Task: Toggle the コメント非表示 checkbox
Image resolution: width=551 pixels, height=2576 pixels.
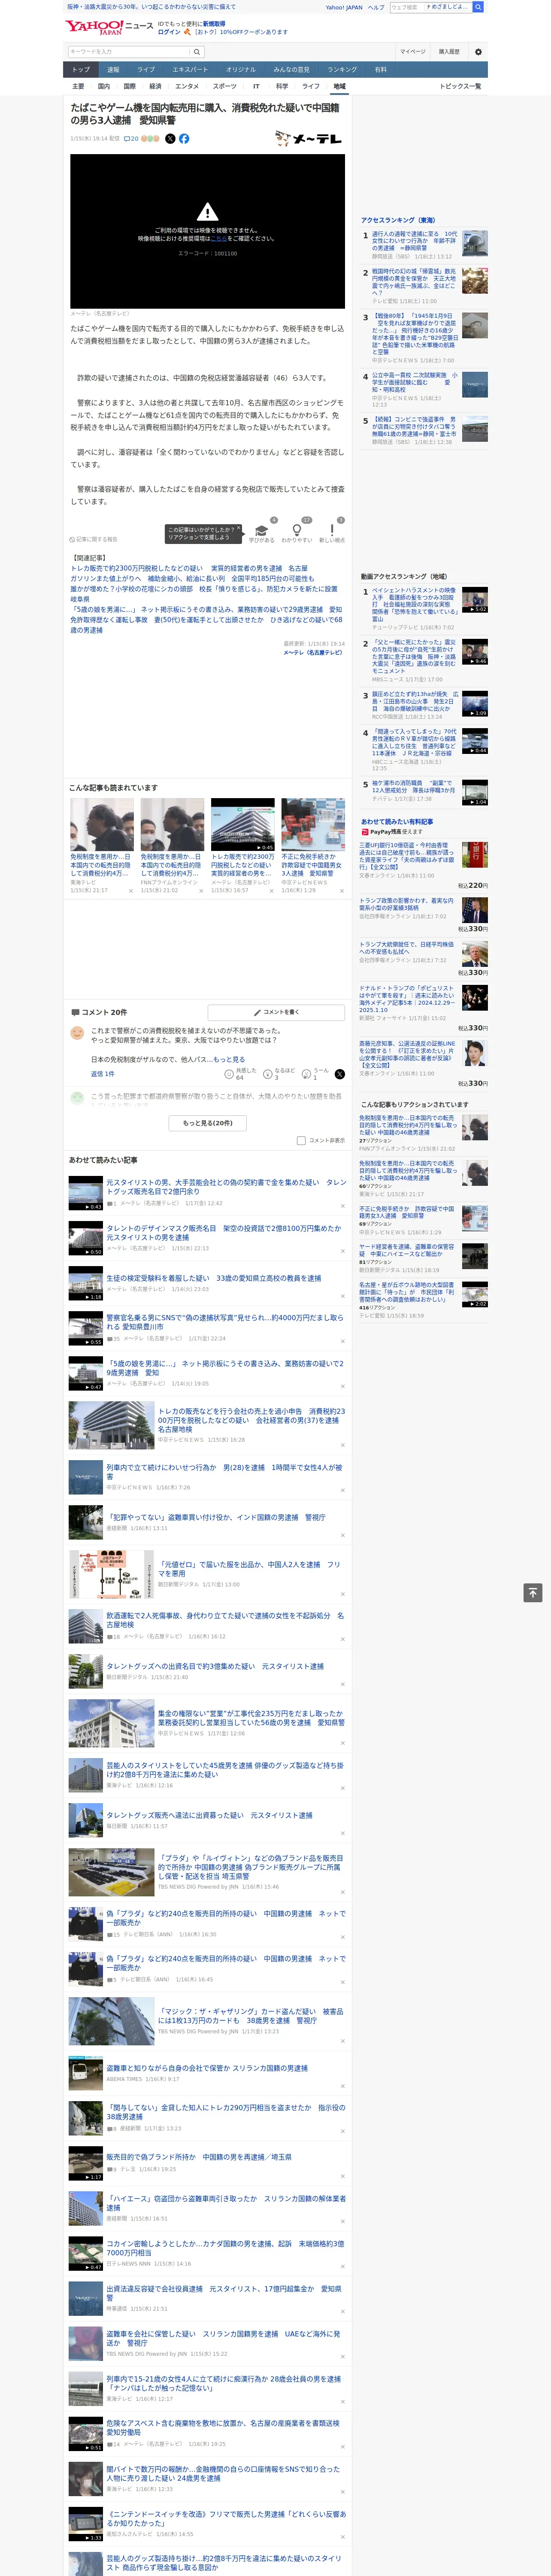Action: 301,1140
